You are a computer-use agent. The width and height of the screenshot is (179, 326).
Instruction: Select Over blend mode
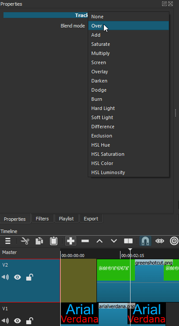click(x=129, y=26)
